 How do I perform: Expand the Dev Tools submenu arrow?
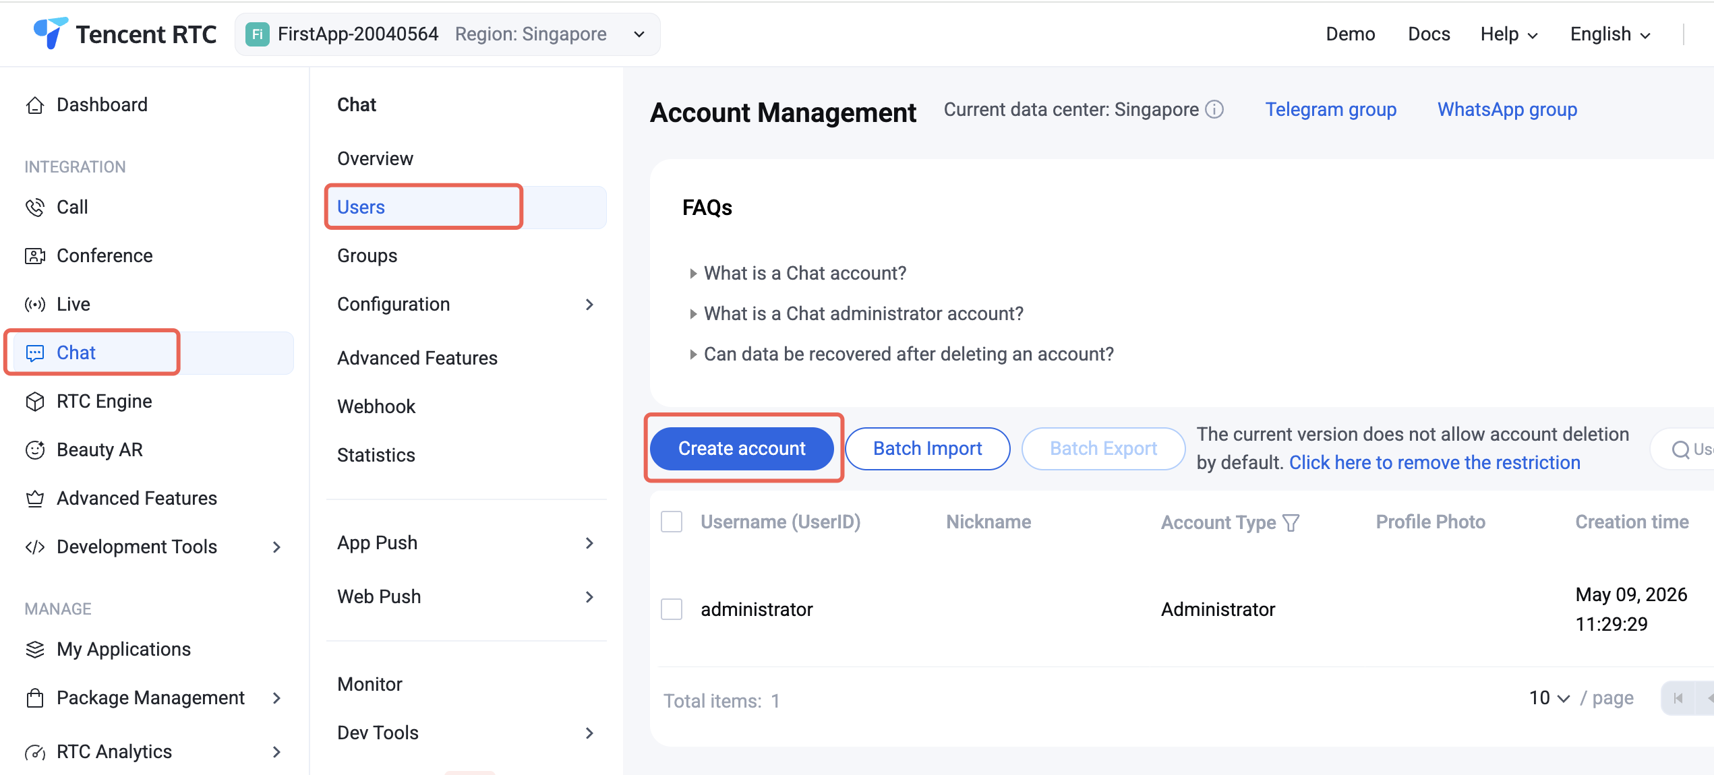(x=589, y=733)
